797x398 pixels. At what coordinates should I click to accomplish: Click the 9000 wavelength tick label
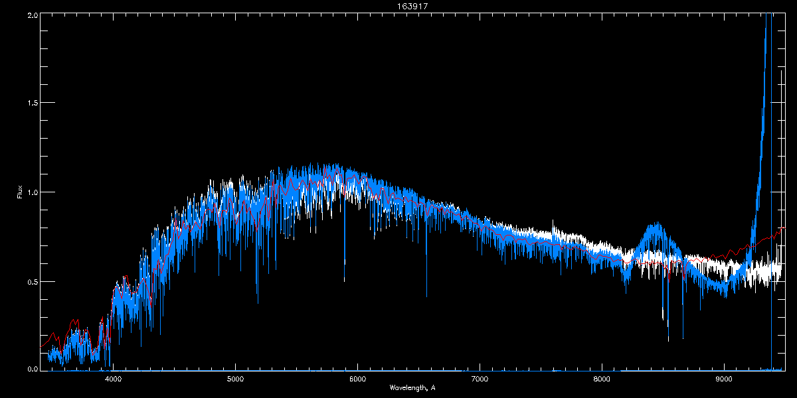pyautogui.click(x=724, y=379)
